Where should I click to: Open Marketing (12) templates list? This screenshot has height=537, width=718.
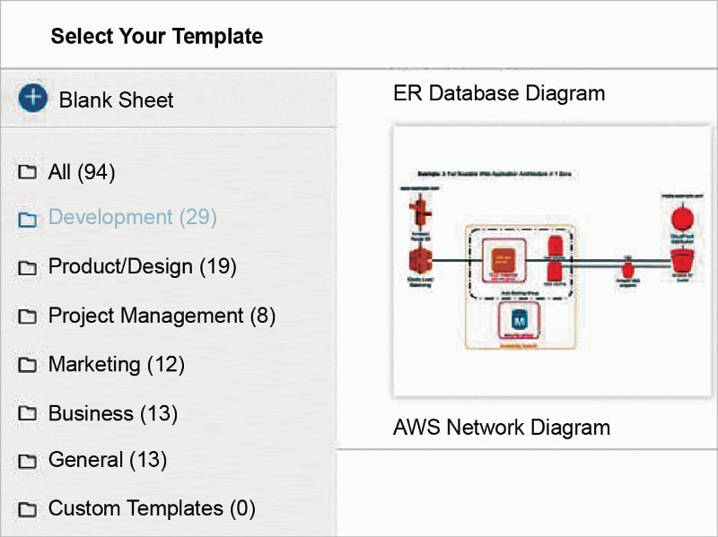click(117, 364)
